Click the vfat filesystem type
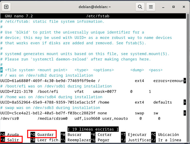Viewport: 190px width, 144px height. (79, 92)
